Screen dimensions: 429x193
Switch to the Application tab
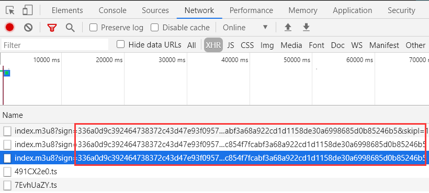pos(353,10)
